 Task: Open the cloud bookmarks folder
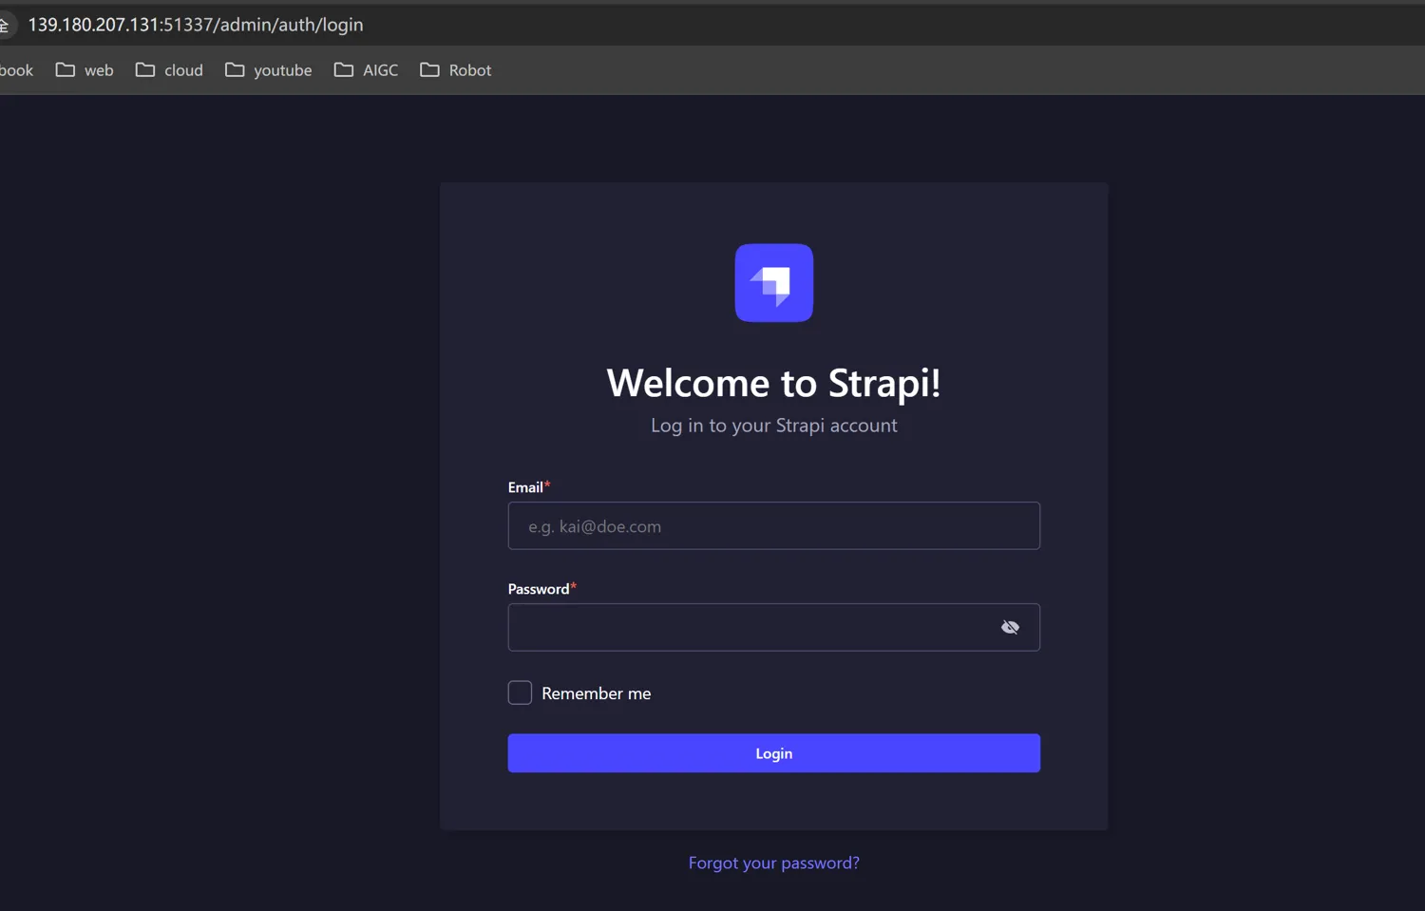169,70
